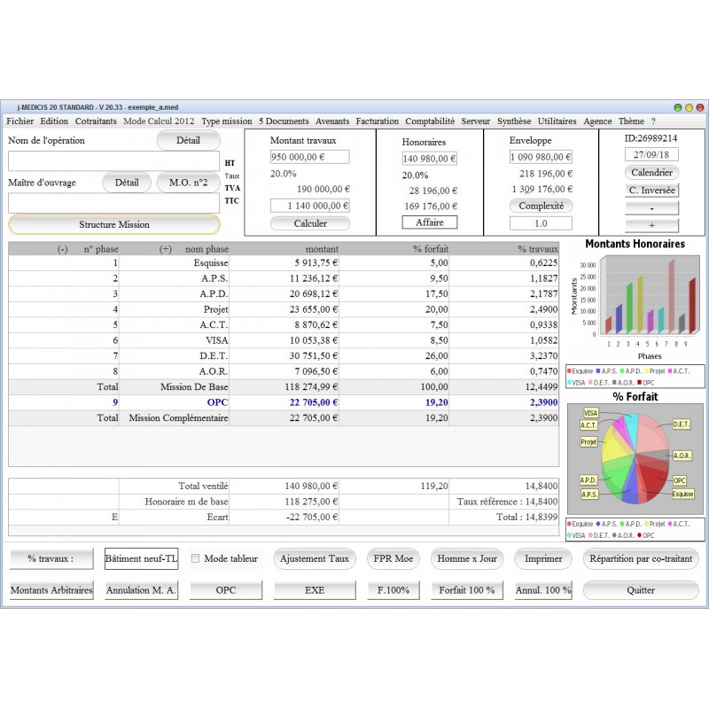Enable the Mode tableur checkbox

coord(195,558)
